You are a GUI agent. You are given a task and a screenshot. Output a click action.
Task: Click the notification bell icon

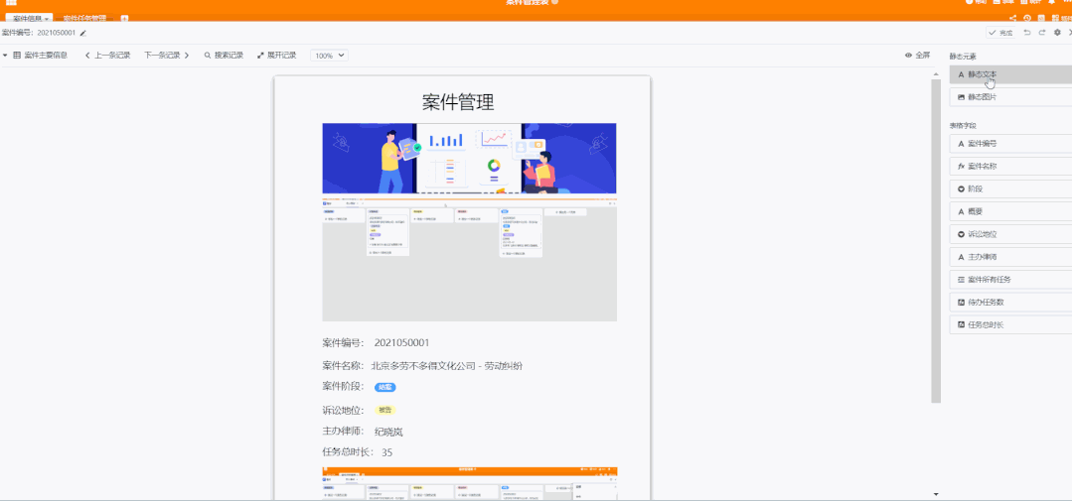click(x=1051, y=3)
